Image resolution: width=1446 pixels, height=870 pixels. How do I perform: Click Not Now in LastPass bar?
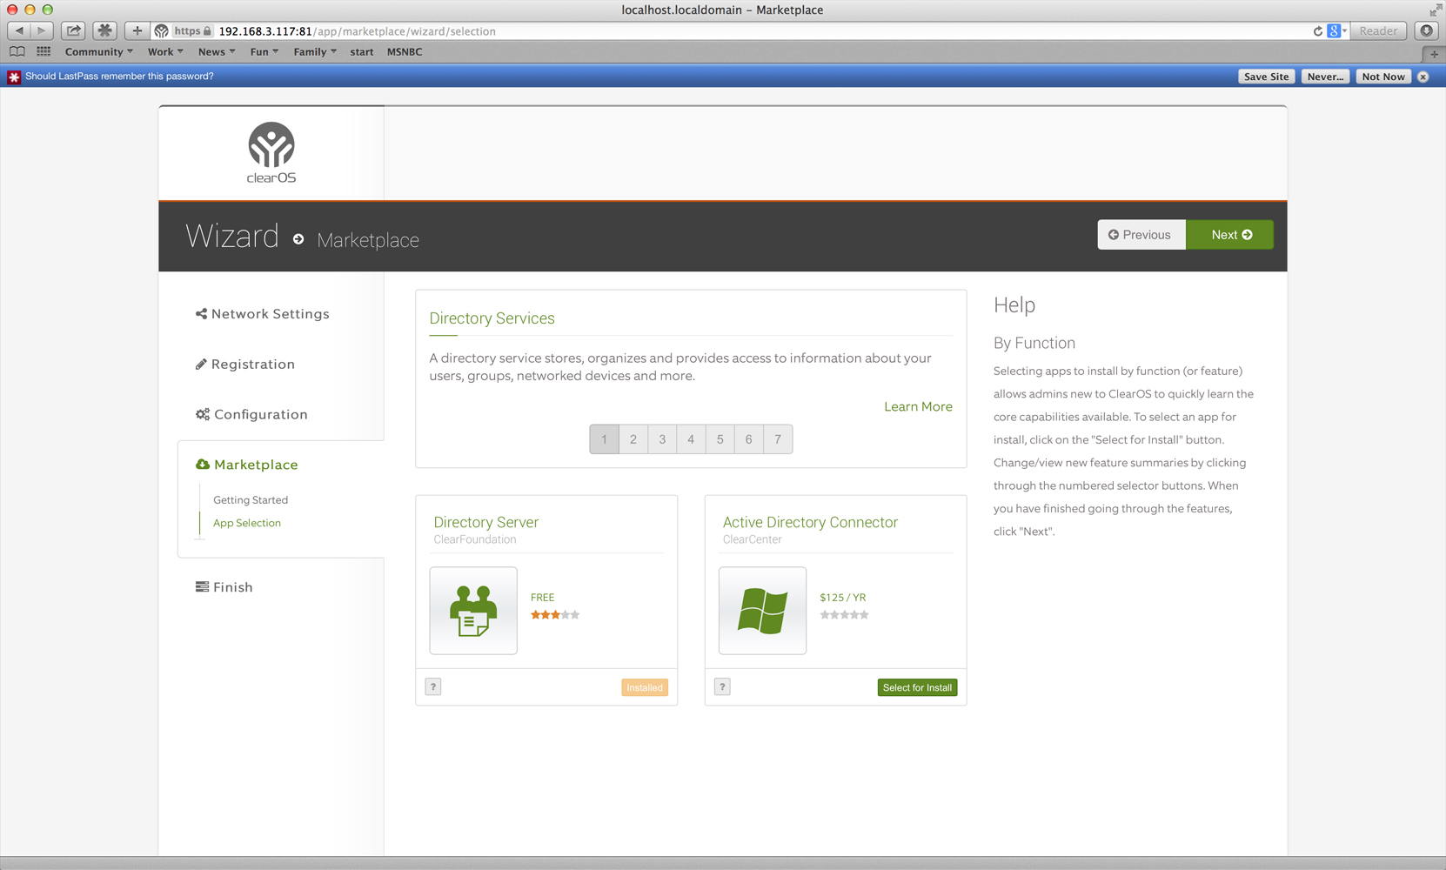(x=1383, y=77)
